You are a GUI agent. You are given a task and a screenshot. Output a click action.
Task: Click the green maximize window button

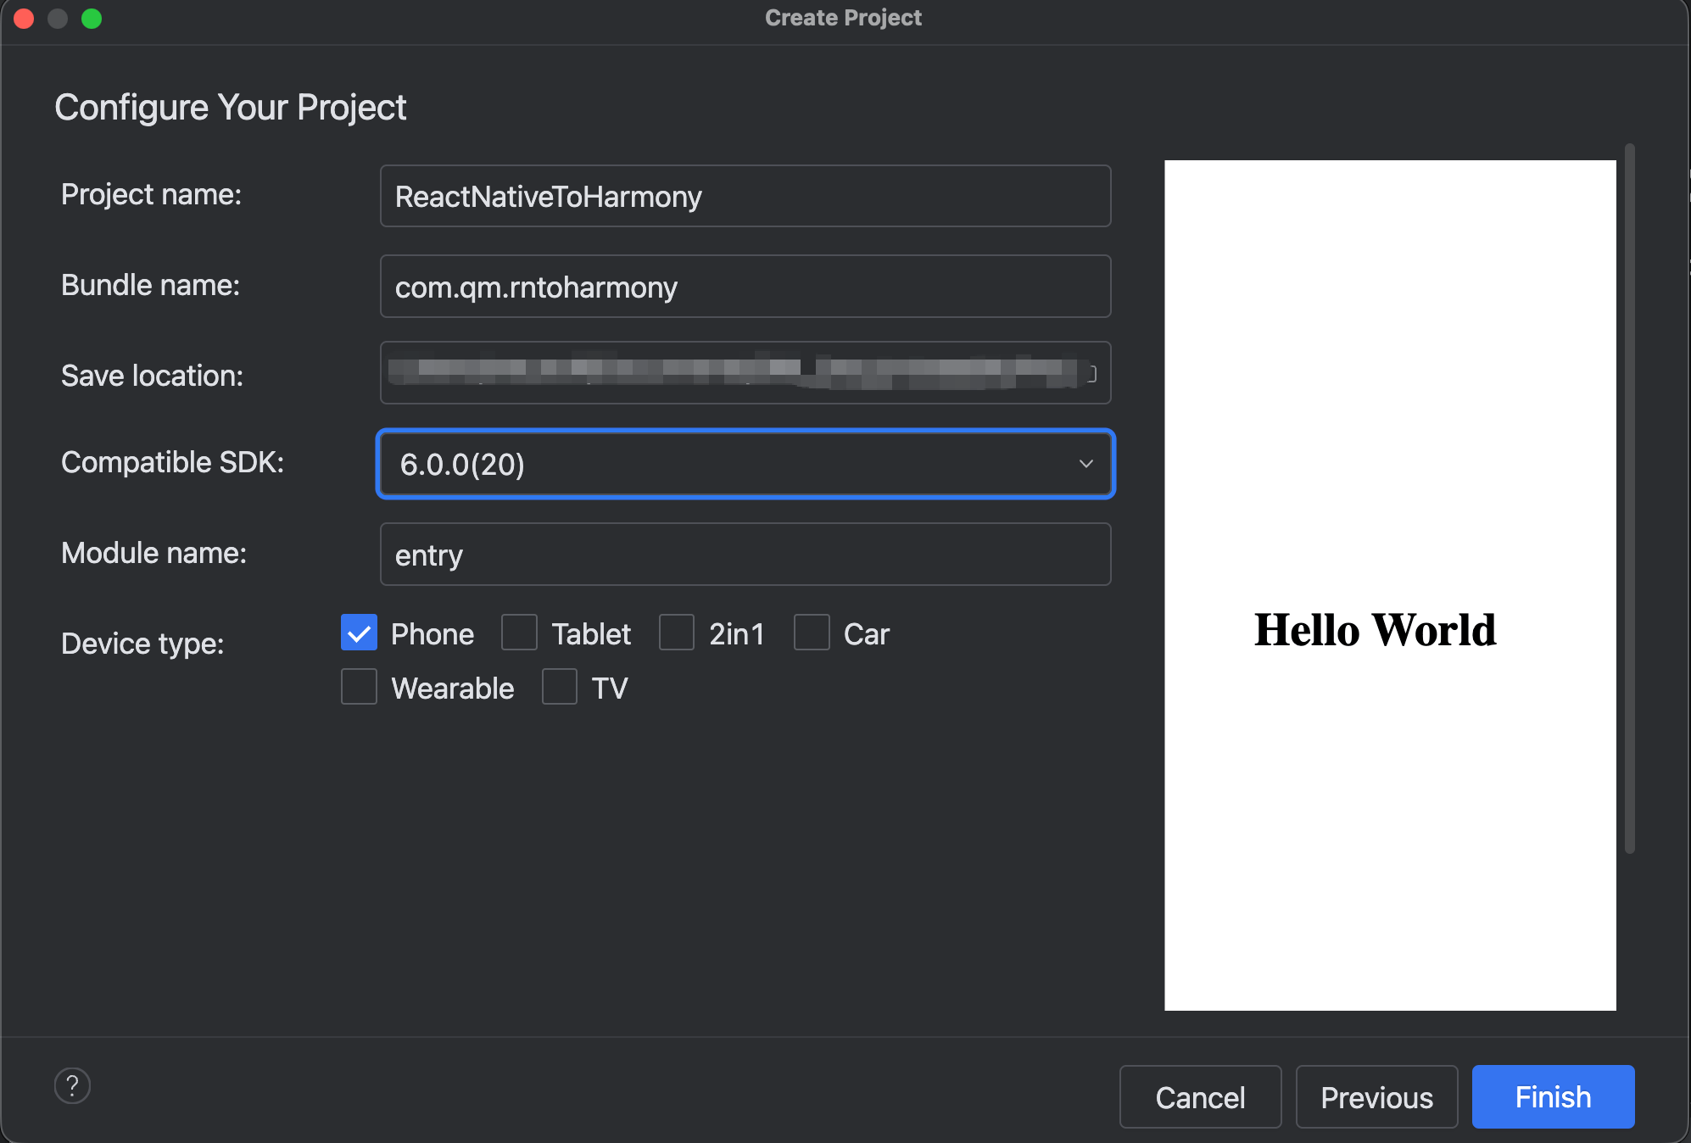click(92, 18)
